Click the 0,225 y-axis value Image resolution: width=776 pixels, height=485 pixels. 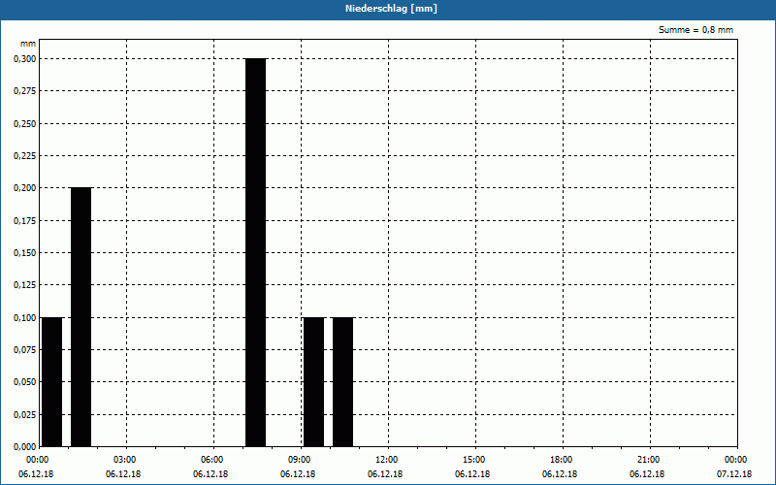(x=25, y=156)
